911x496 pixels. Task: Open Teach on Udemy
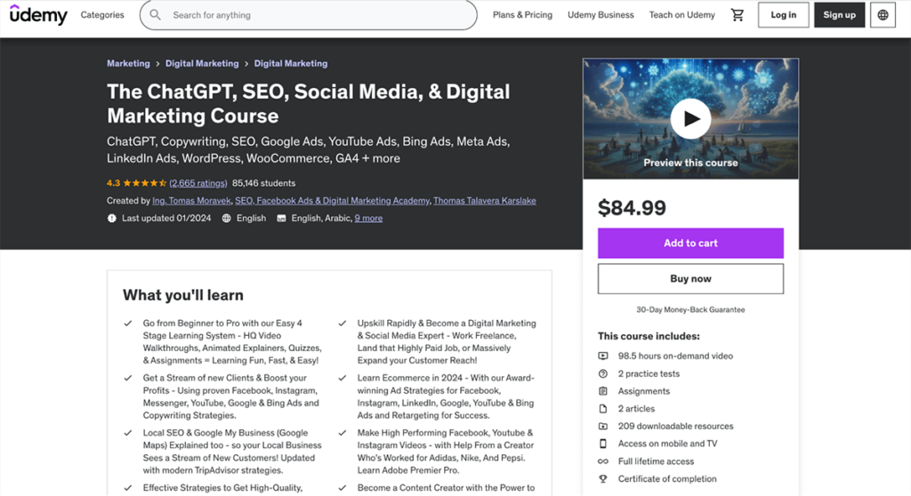tap(682, 15)
